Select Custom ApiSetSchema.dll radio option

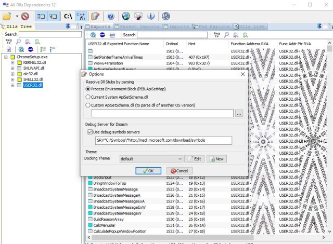tap(88, 105)
